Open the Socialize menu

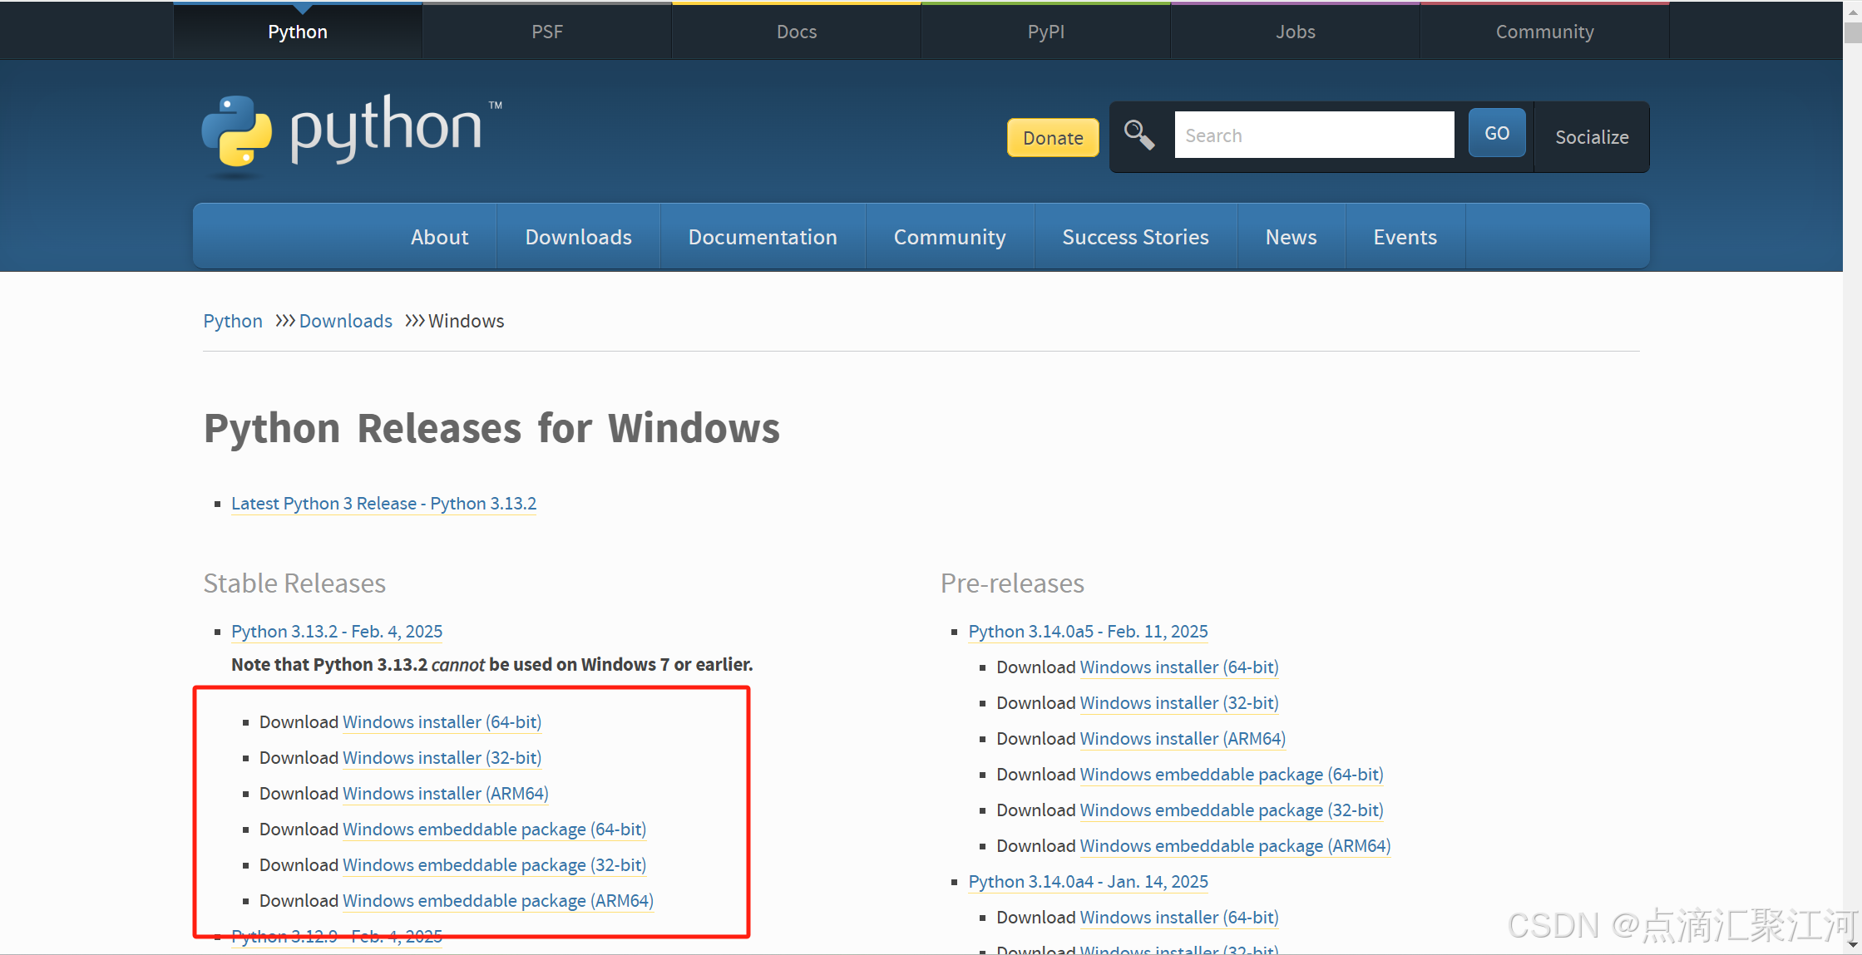1591,137
